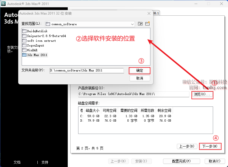The height and width of the screenshot is (167, 228).
Task: Close the folder browse dialog
Action: click(x=149, y=13)
